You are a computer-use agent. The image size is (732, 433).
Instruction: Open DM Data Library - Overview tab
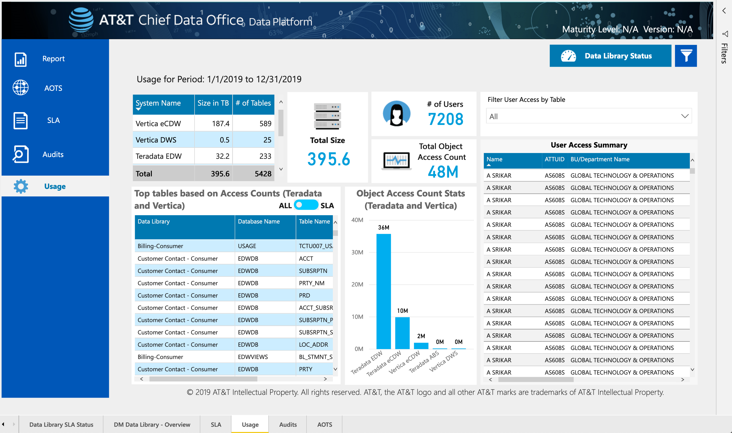(152, 424)
